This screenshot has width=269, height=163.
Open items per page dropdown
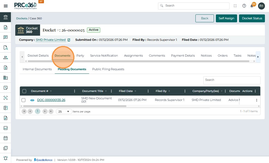pos(64,112)
